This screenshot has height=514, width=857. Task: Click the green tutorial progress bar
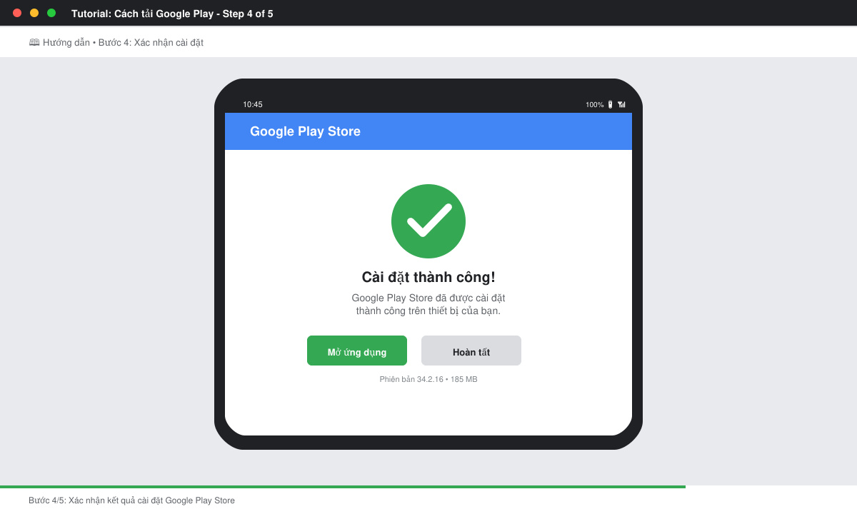pos(343,487)
